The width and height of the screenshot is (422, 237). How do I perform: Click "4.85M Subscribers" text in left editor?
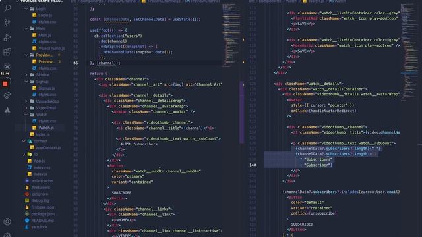pyautogui.click(x=138, y=144)
